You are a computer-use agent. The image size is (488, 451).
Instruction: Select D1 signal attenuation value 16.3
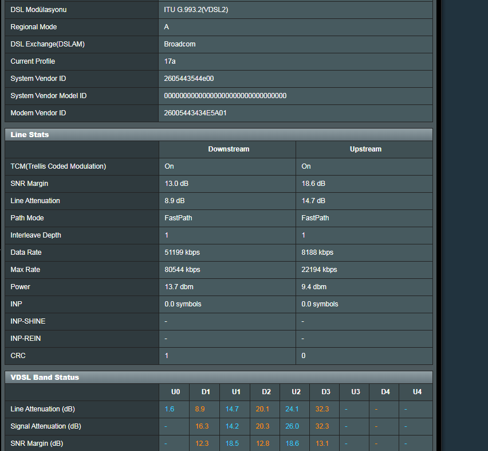coord(202,426)
